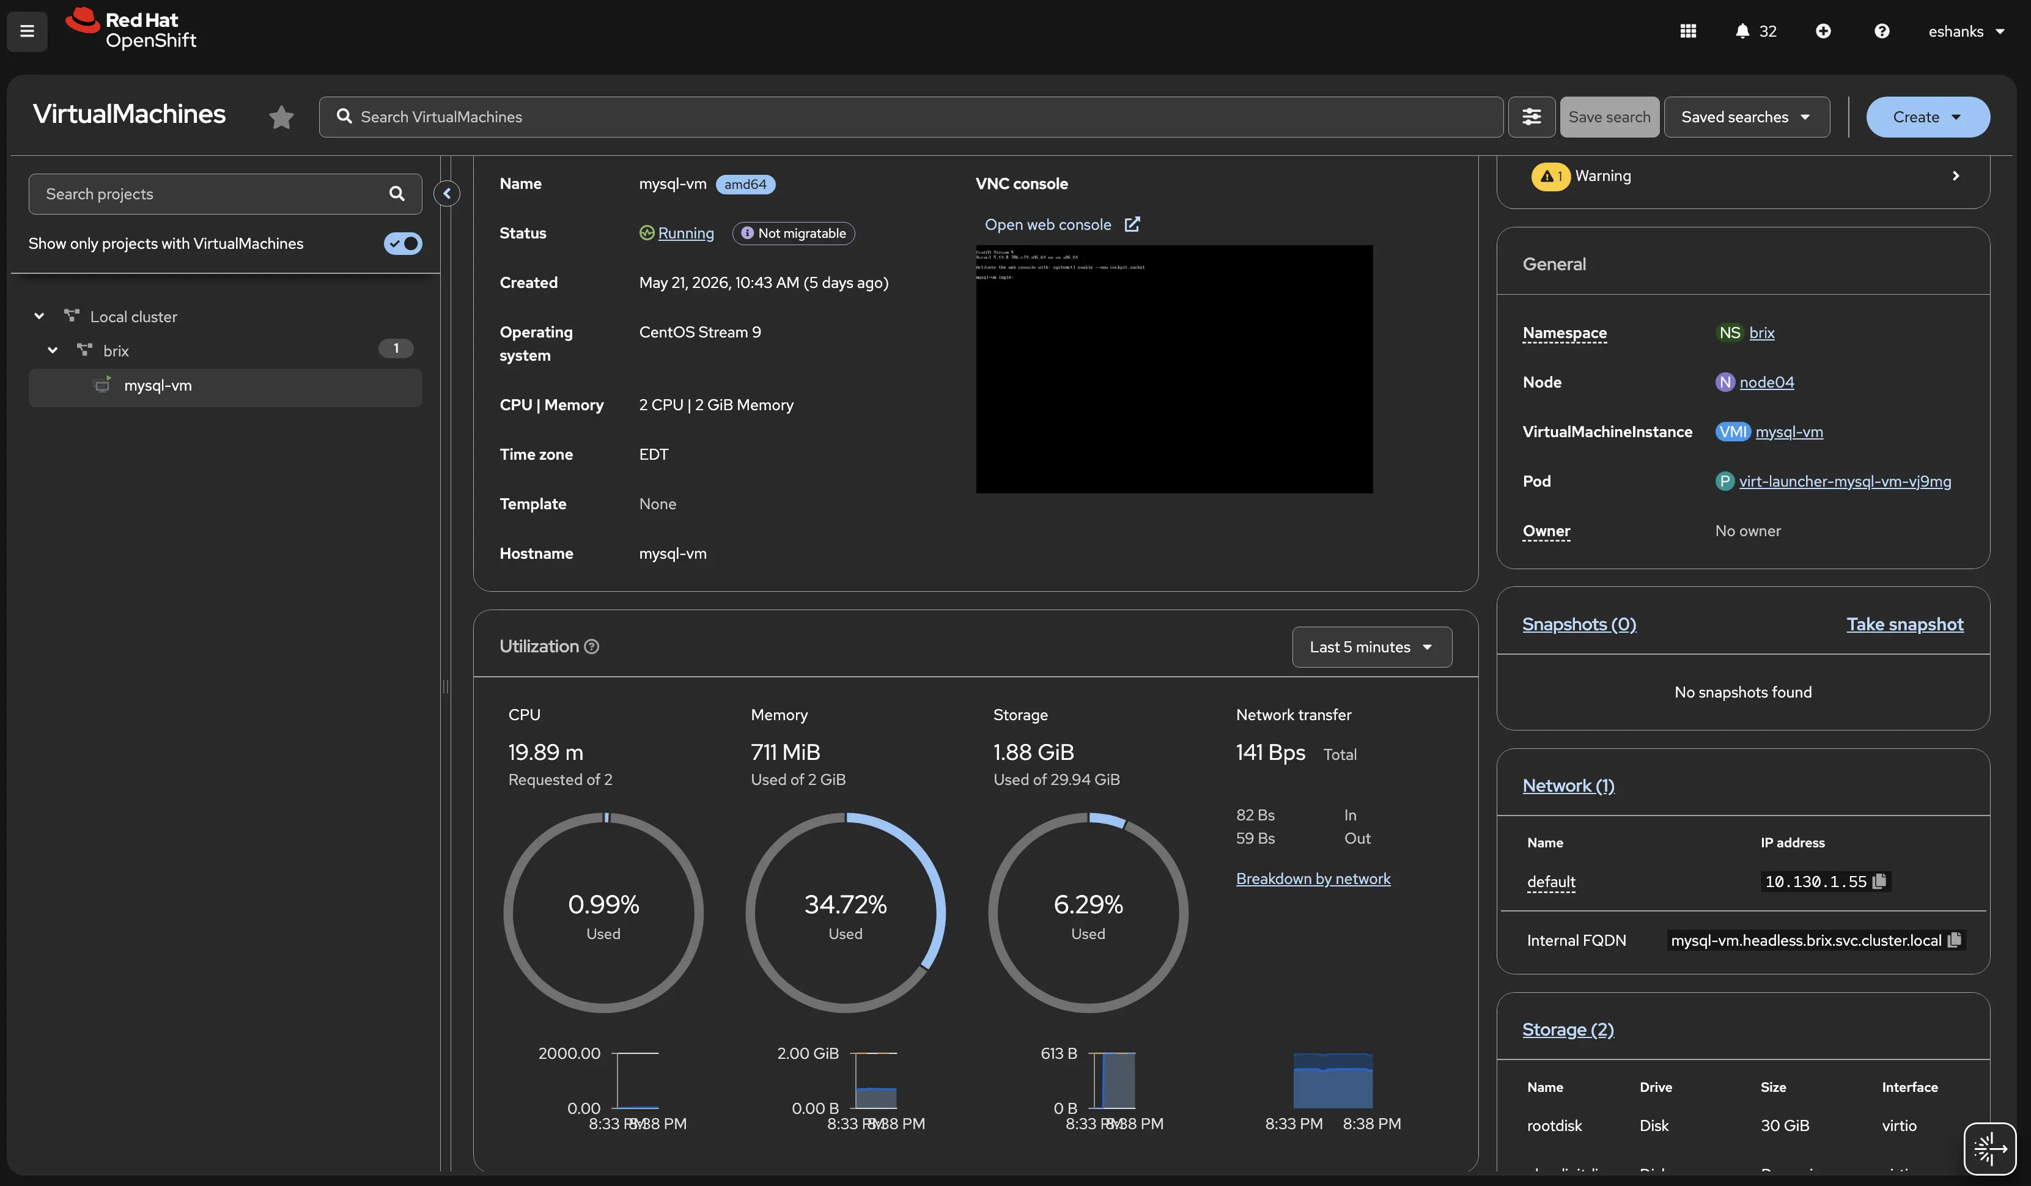Click the Namespace field label
The width and height of the screenshot is (2031, 1186).
click(1565, 333)
